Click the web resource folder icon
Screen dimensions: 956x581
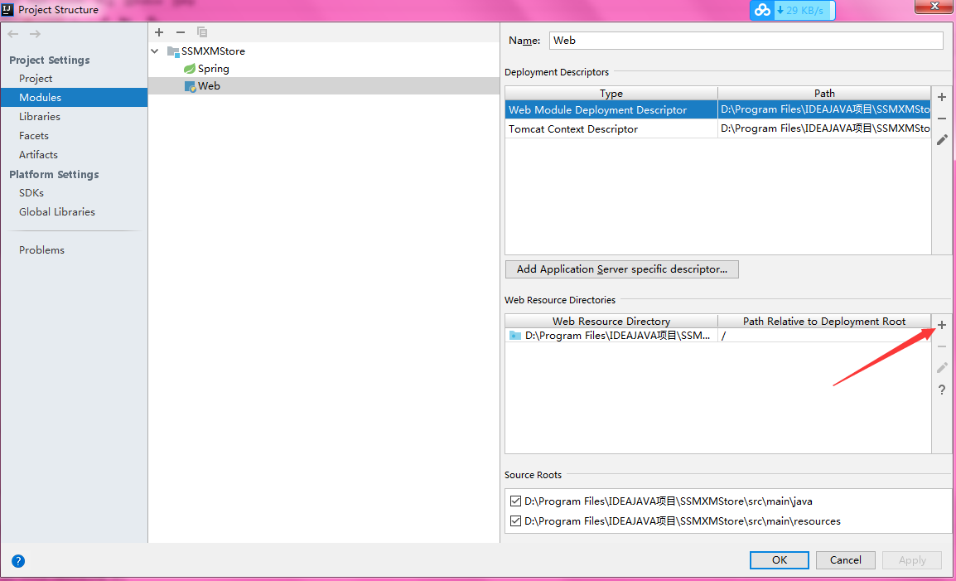[515, 336]
